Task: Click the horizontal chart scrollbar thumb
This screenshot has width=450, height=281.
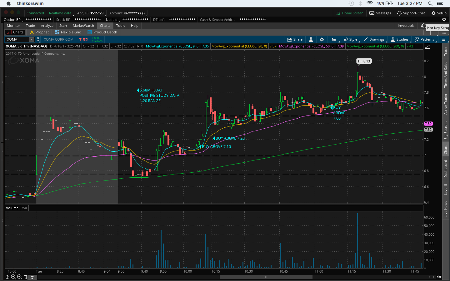Action: [x=266, y=277]
